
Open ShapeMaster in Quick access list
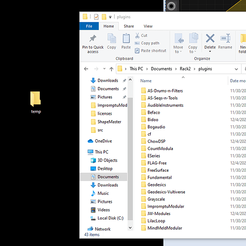(x=106, y=122)
